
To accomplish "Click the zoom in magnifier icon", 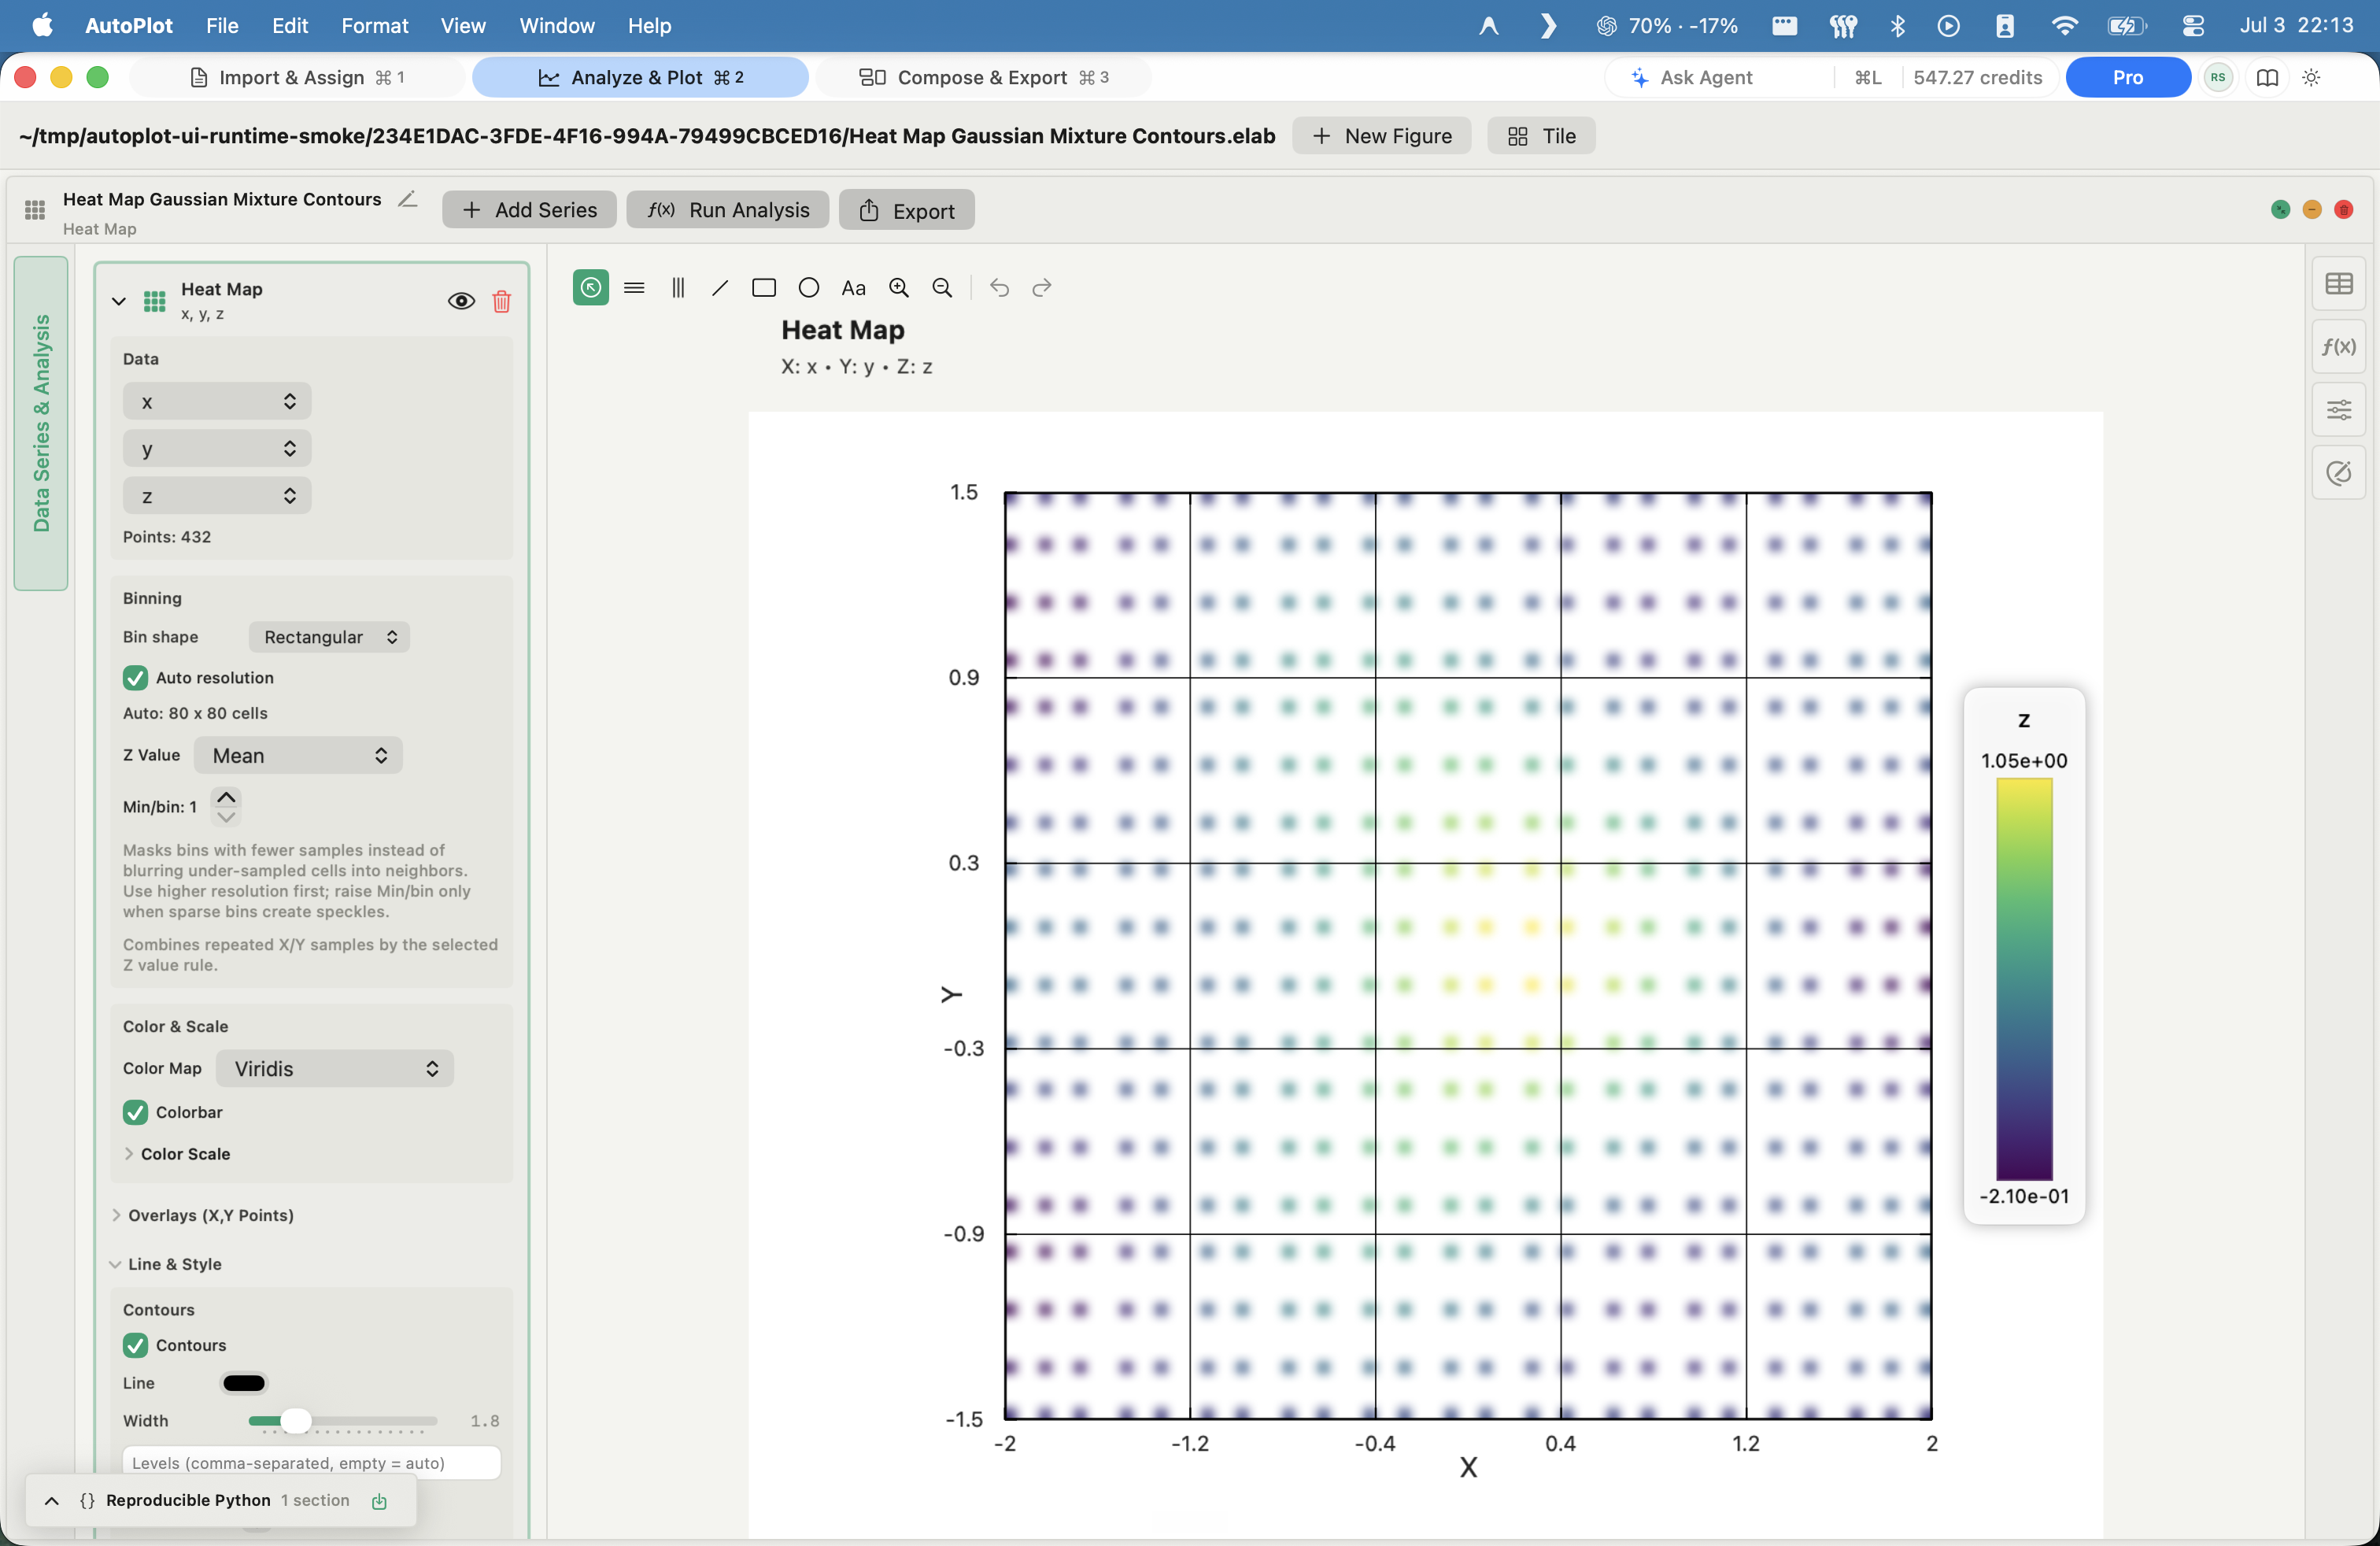I will [899, 288].
